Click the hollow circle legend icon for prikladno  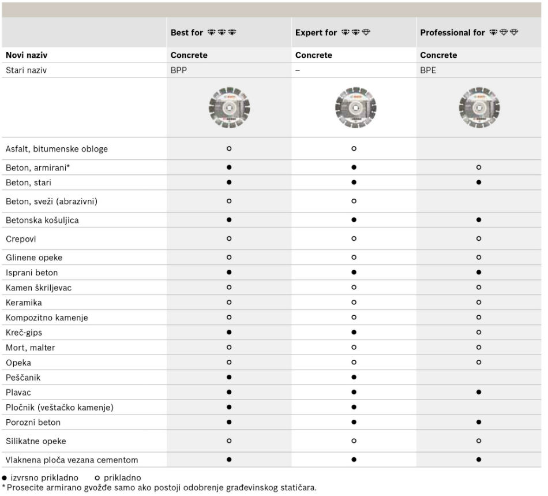coord(97,478)
